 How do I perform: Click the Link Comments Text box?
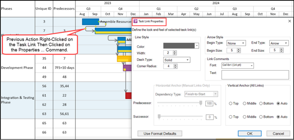point(255,75)
